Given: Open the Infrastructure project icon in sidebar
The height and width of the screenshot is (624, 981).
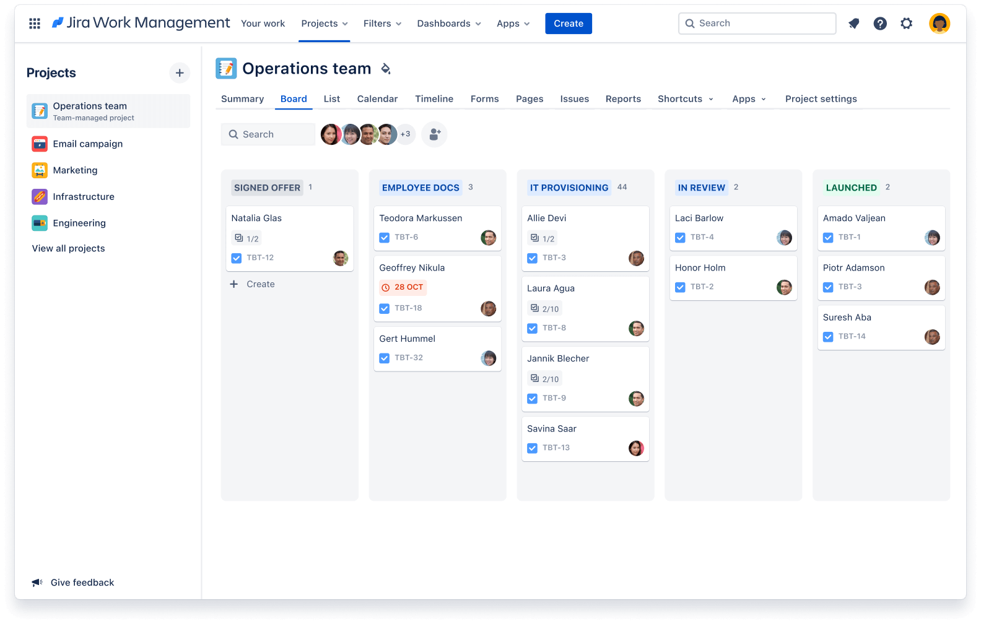Looking at the screenshot, I should point(40,197).
